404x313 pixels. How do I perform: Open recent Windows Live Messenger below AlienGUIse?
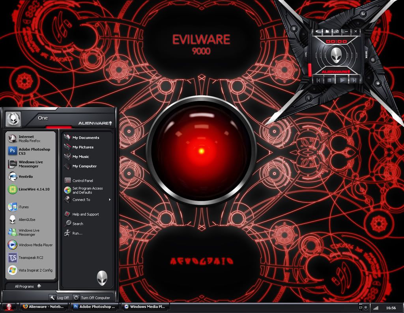[x=30, y=232]
